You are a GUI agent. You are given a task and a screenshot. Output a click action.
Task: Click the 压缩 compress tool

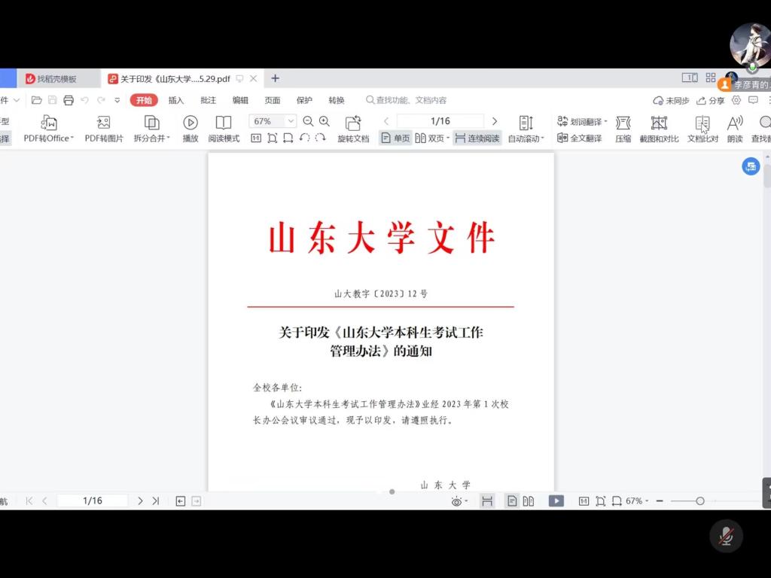pyautogui.click(x=623, y=123)
